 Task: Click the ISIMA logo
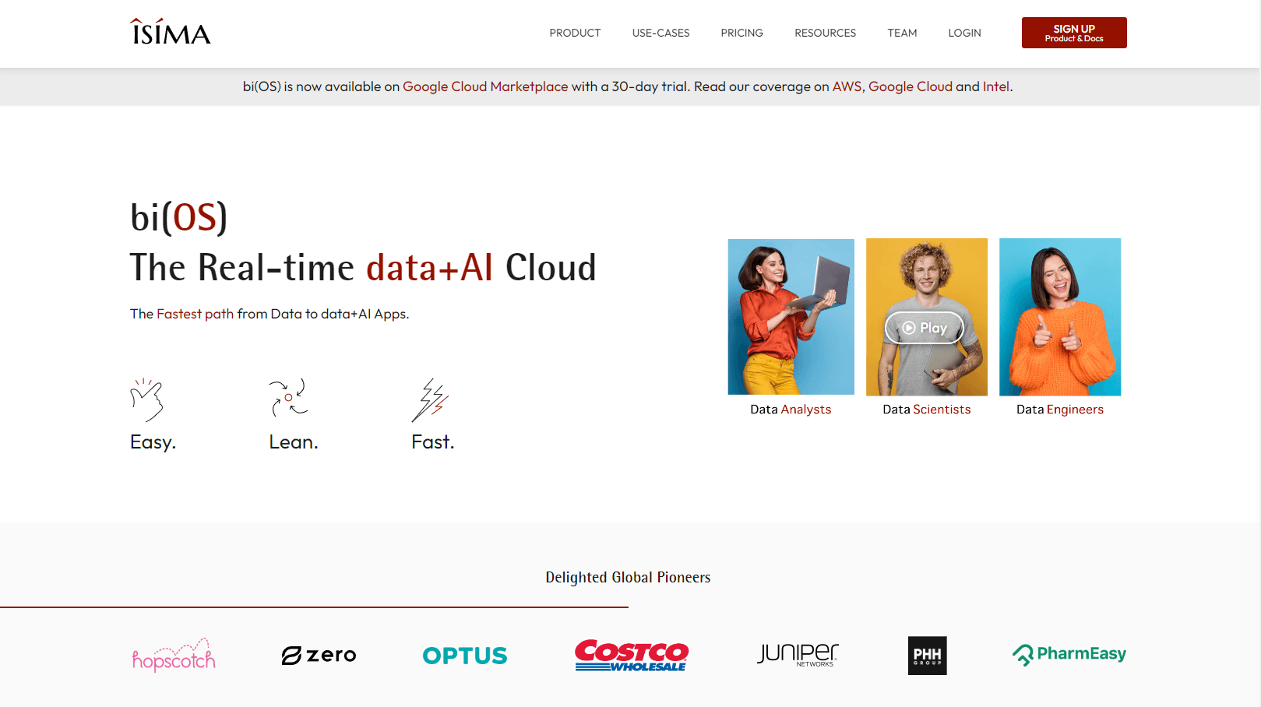[171, 32]
